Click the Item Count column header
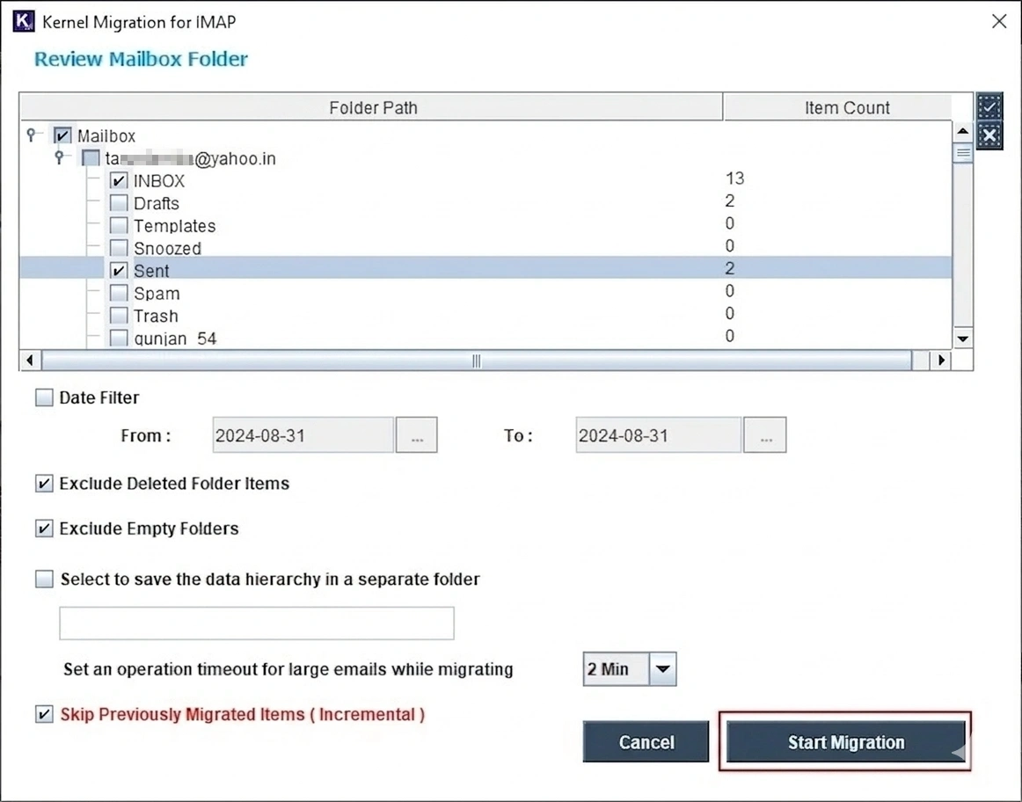Viewport: 1022px width, 802px height. pos(846,108)
